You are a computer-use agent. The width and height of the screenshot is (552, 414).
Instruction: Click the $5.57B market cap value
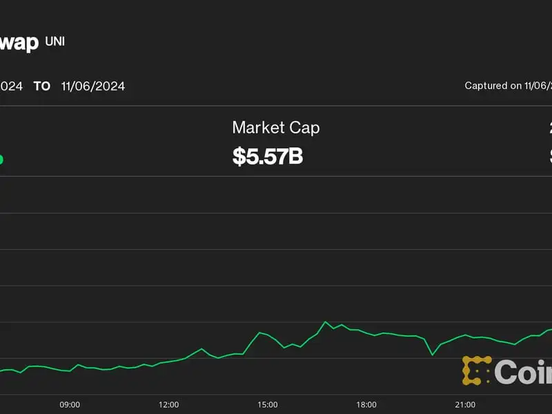pos(268,156)
